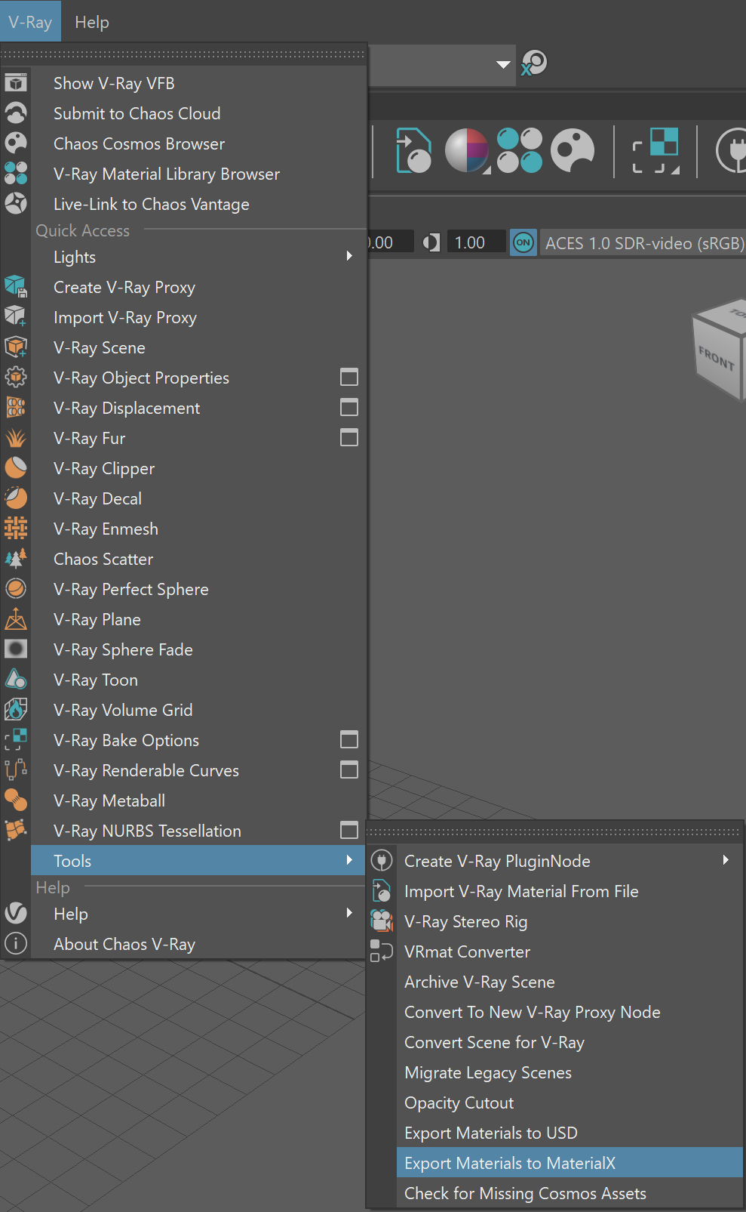Image resolution: width=746 pixels, height=1212 pixels.
Task: Click the V-Ray Stereo Rig camera icon
Action: tap(382, 921)
